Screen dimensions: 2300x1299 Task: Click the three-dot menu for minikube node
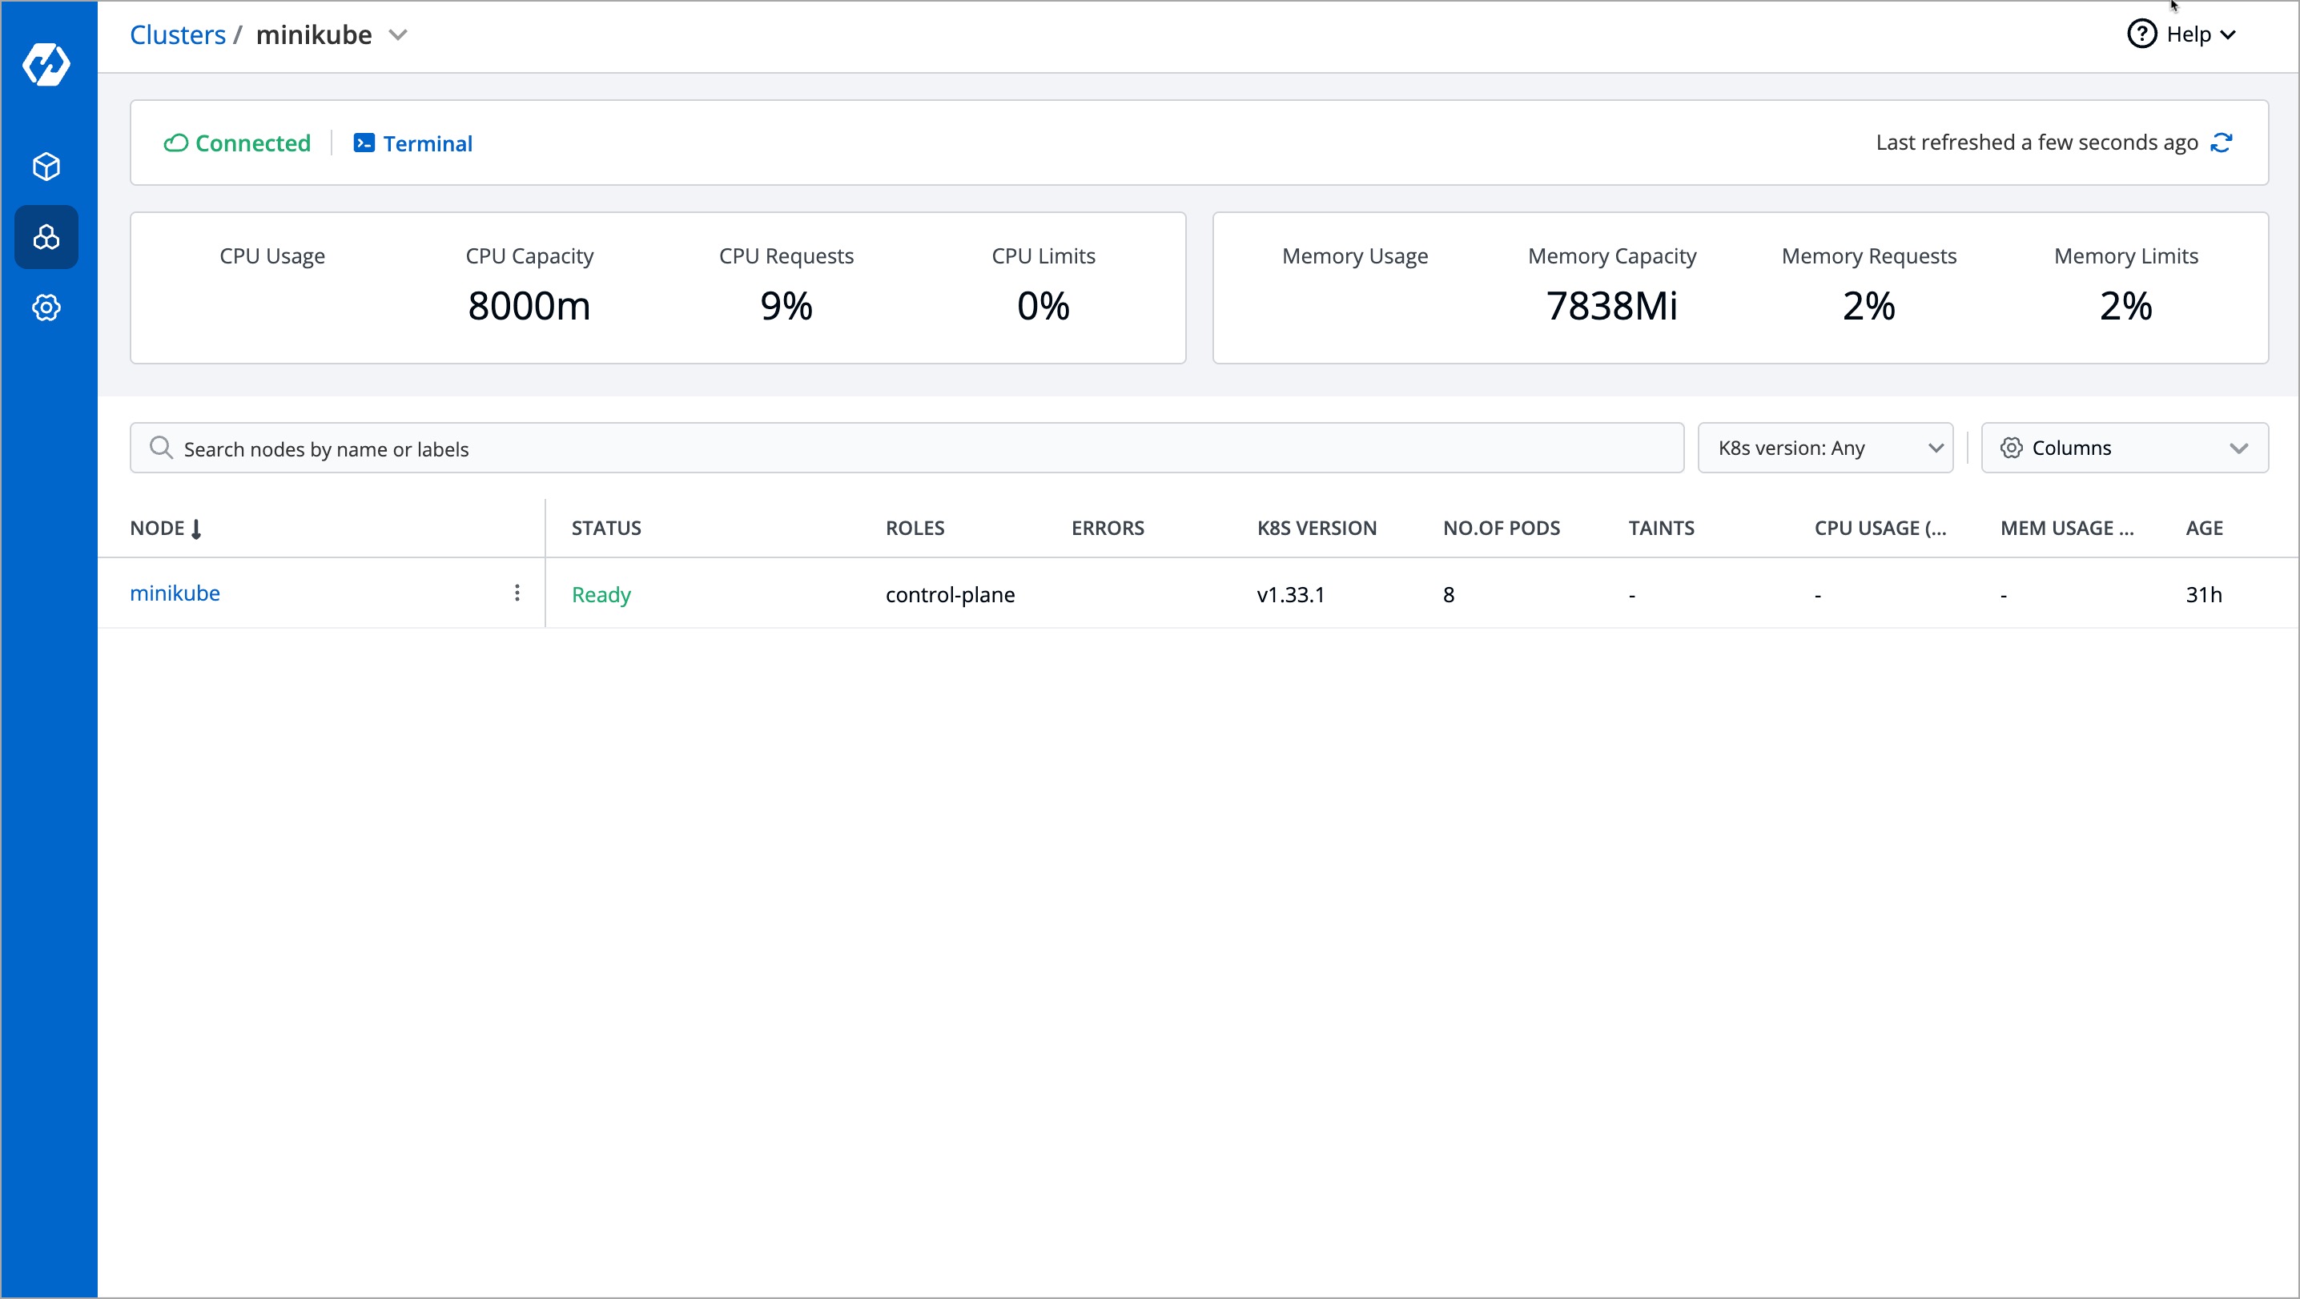[x=517, y=593]
